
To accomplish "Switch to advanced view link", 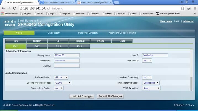I will 188,21.
